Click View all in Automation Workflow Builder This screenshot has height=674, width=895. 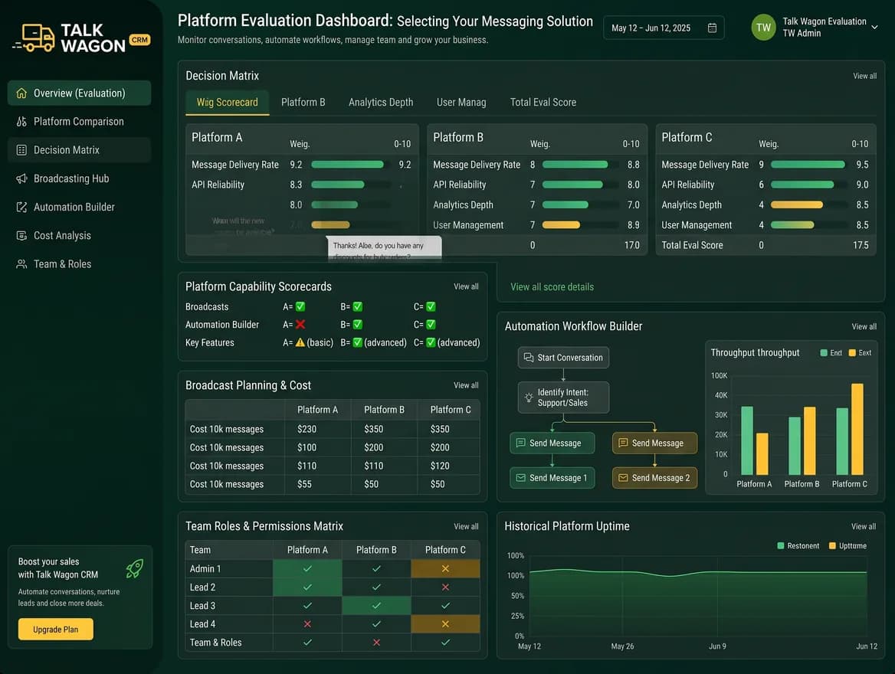(864, 326)
